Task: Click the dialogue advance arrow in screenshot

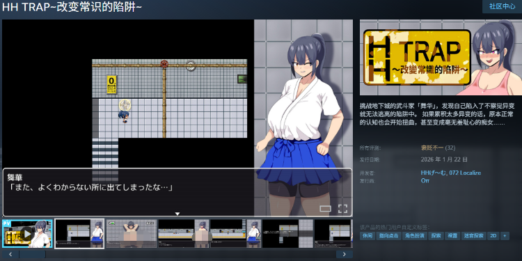Action: click(177, 214)
